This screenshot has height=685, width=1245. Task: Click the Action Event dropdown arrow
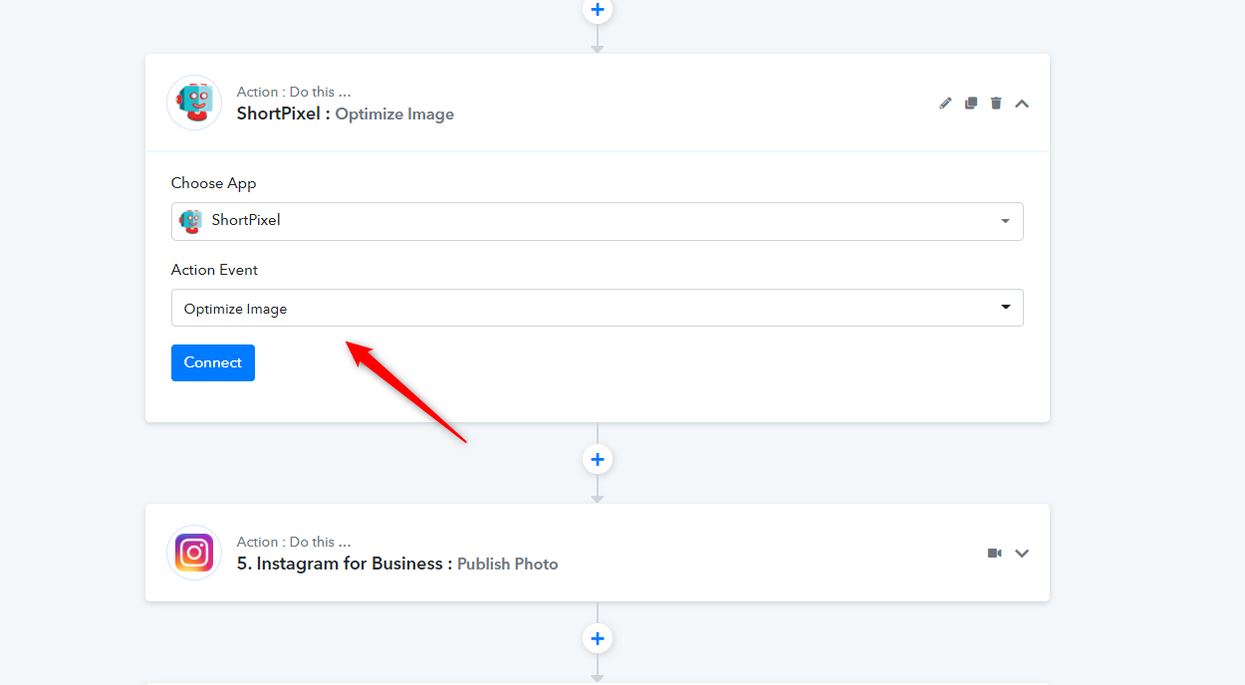pyautogui.click(x=1005, y=308)
